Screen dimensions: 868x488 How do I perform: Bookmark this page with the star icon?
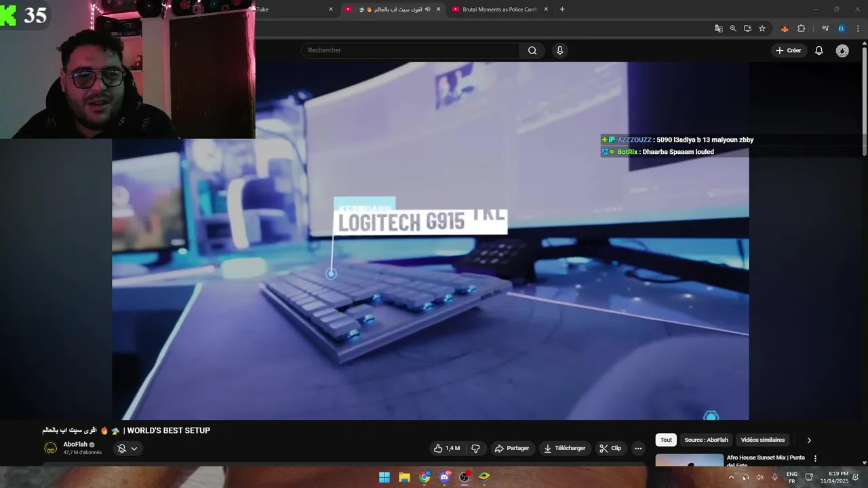pos(762,28)
